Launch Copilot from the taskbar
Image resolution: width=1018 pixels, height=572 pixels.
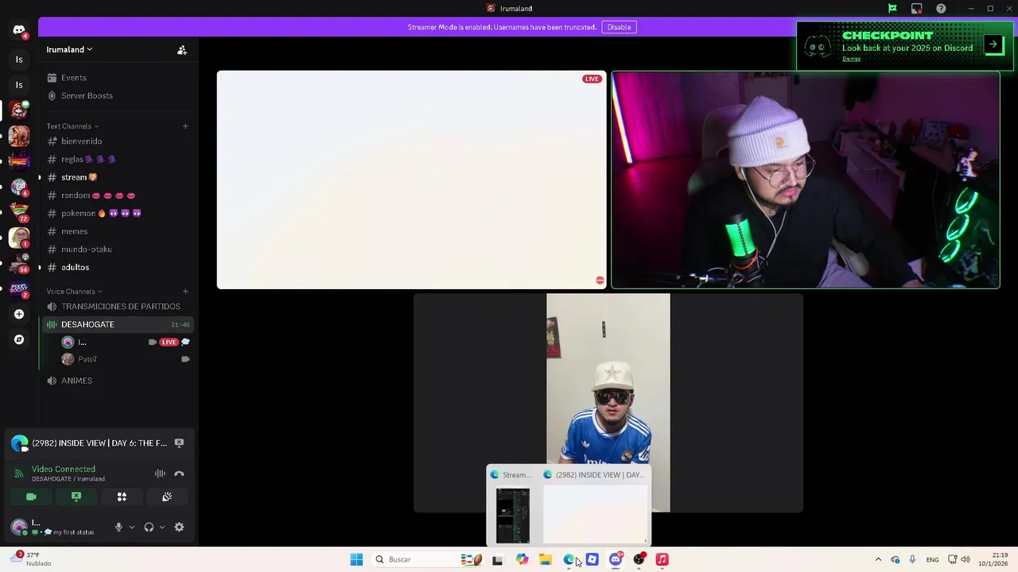522,559
